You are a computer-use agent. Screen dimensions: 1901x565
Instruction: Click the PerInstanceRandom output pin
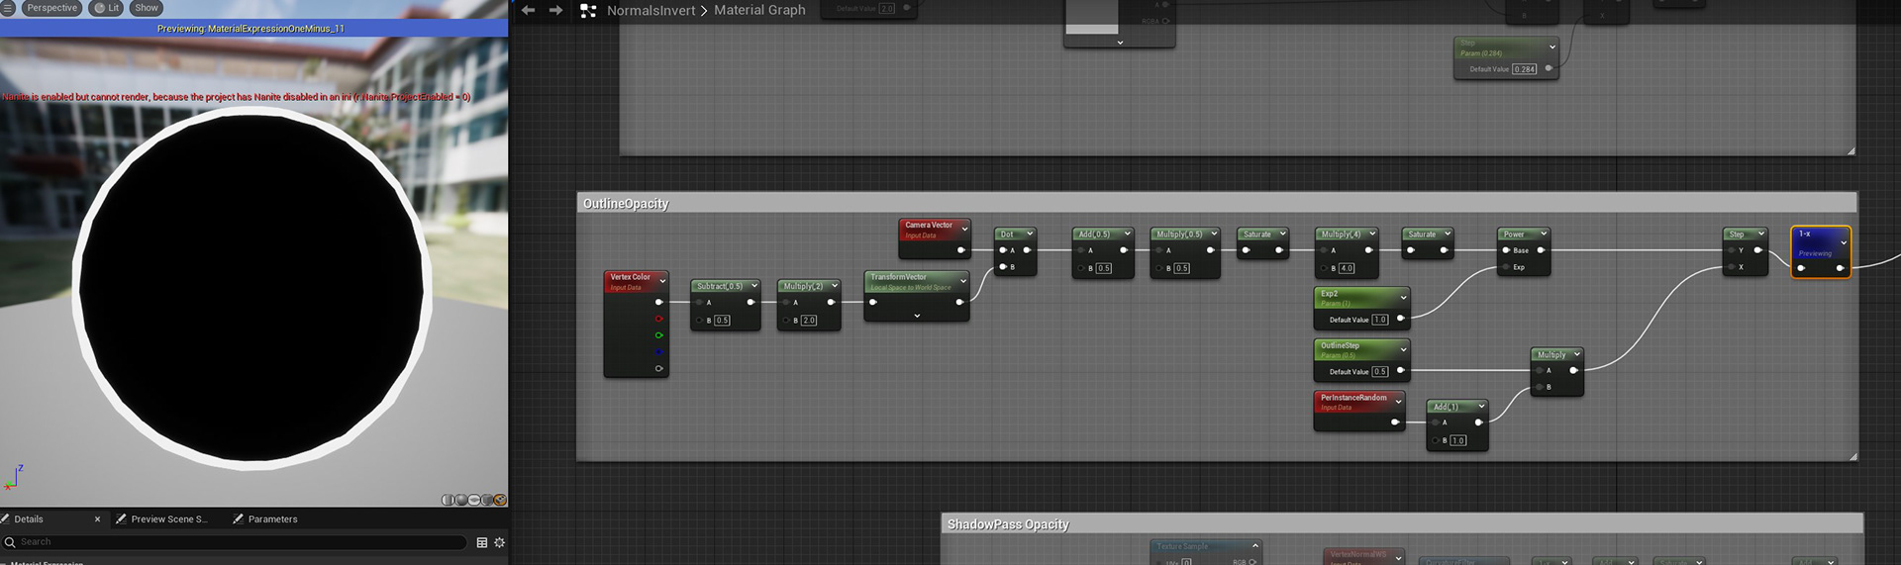tap(1395, 423)
